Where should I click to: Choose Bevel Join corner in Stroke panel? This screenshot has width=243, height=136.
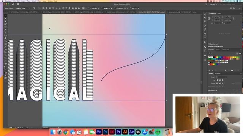(x=222, y=83)
